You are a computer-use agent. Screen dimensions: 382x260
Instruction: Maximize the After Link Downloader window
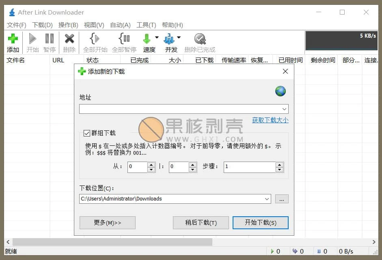click(x=342, y=12)
